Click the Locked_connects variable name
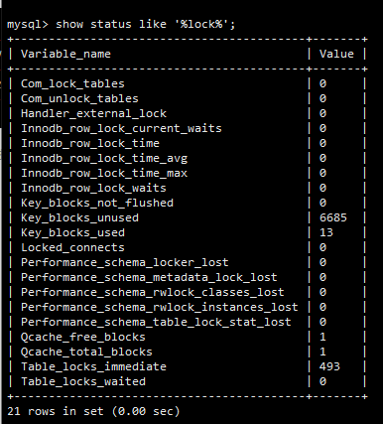This screenshot has width=383, height=424. 72,247
